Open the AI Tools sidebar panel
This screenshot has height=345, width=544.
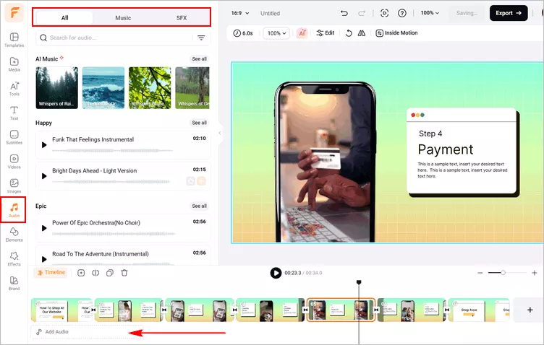14,89
